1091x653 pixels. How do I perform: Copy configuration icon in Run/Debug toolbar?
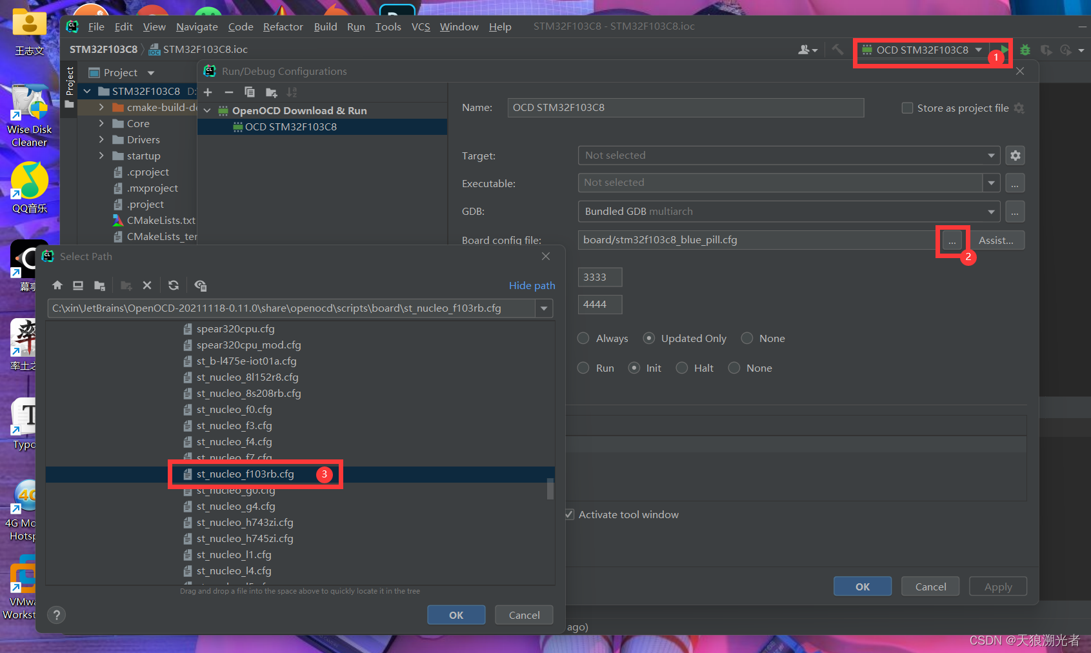pyautogui.click(x=250, y=92)
